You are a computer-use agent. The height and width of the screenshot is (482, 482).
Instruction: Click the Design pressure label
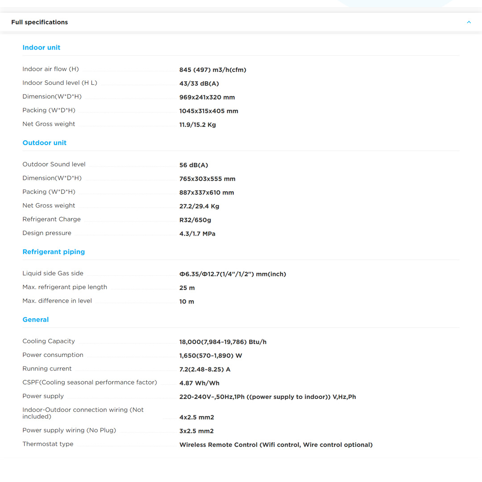tap(47, 233)
